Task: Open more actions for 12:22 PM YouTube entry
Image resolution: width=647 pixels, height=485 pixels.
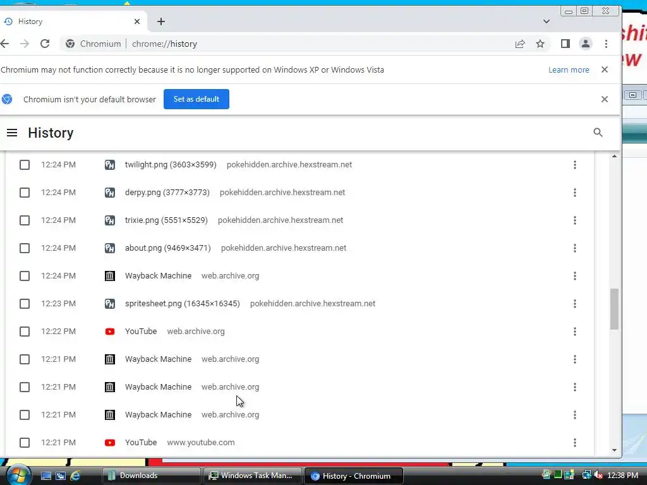Action: (x=575, y=332)
